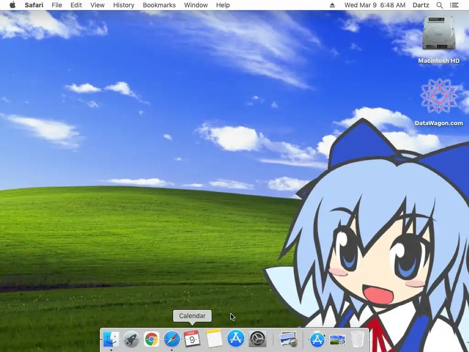Open the Edit menu
The width and height of the screenshot is (469, 352).
point(76,5)
